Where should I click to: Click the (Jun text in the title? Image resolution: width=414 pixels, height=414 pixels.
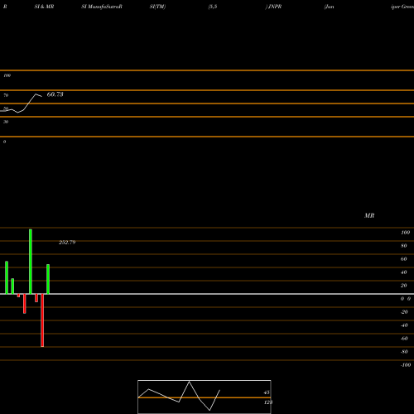329,7
